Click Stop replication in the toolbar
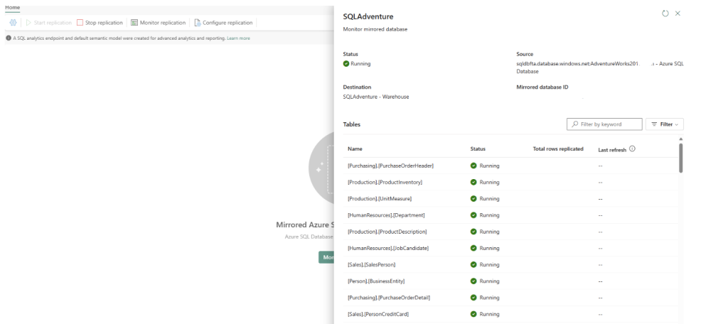 [100, 22]
